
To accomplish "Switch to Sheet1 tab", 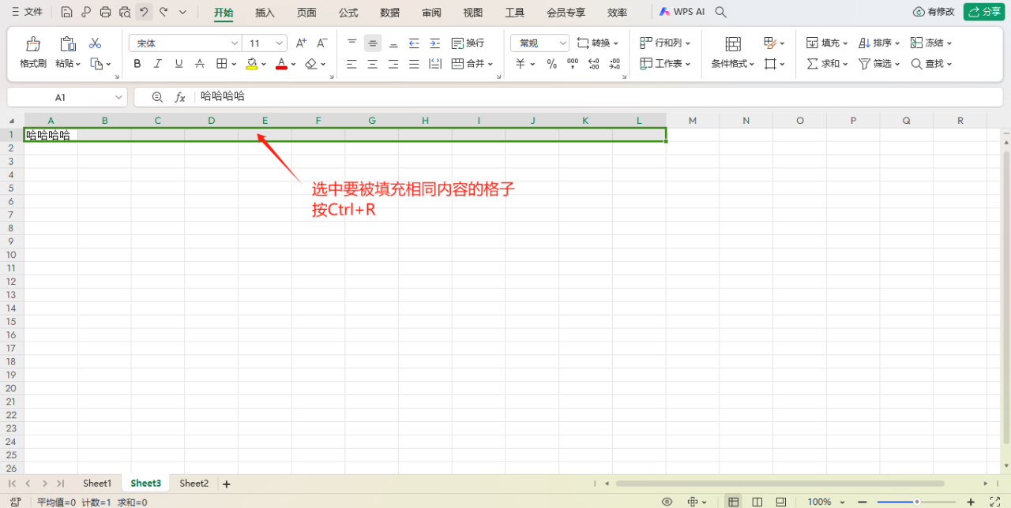I will (x=97, y=484).
